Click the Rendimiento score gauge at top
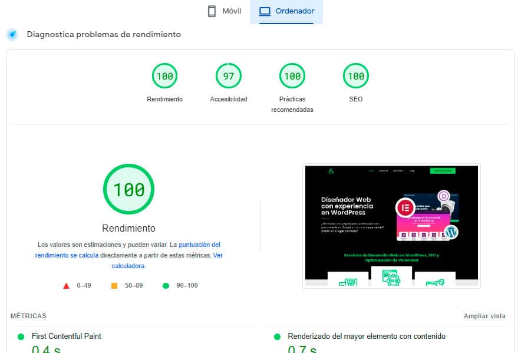Image resolution: width=531 pixels, height=353 pixels. click(x=164, y=76)
